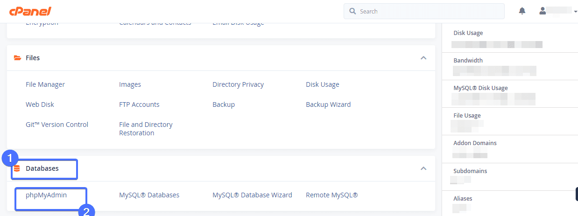Focus the Search input field

point(424,11)
